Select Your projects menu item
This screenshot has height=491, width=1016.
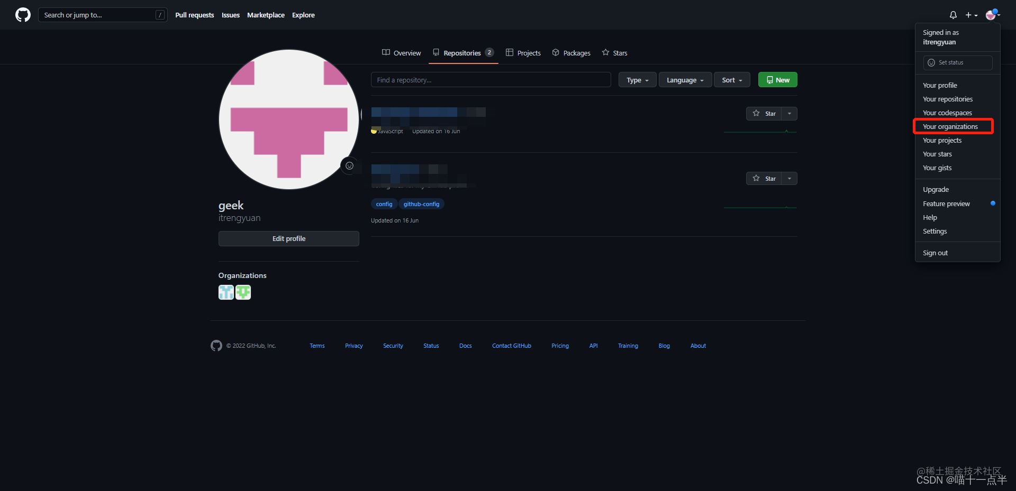pyautogui.click(x=958, y=140)
